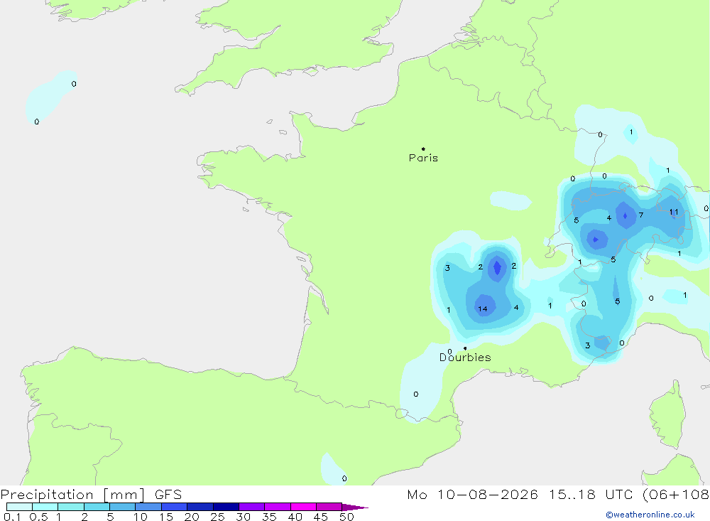Pick the 40–45 mm legend swatch
The width and height of the screenshot is (710, 521).
(303, 507)
